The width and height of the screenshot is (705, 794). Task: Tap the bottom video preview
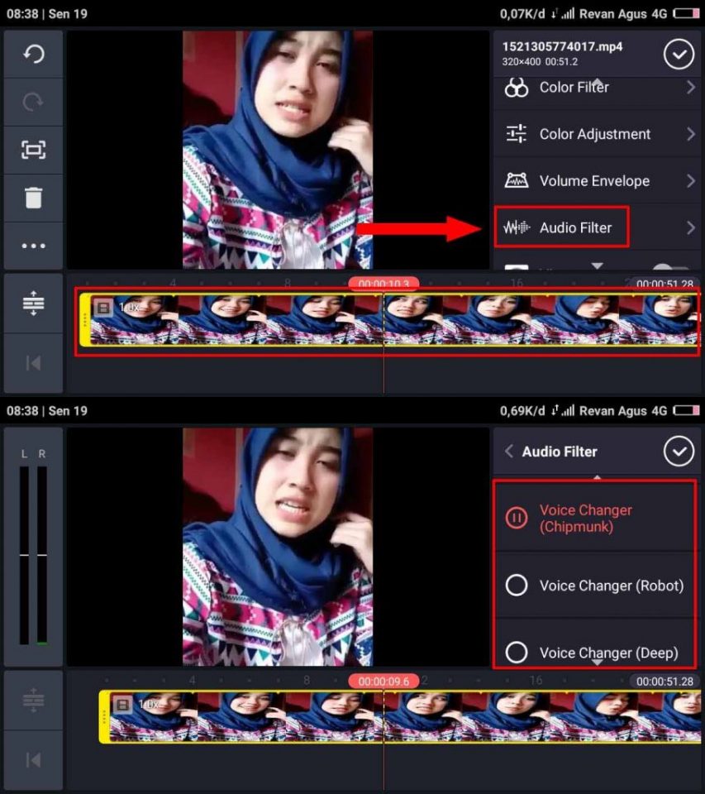click(278, 547)
